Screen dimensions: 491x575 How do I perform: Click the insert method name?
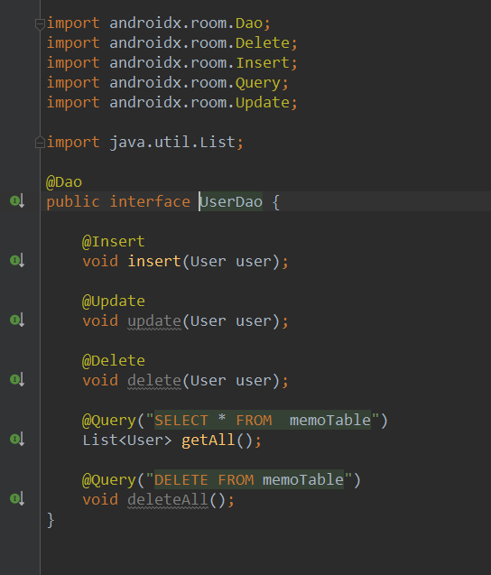(x=154, y=262)
